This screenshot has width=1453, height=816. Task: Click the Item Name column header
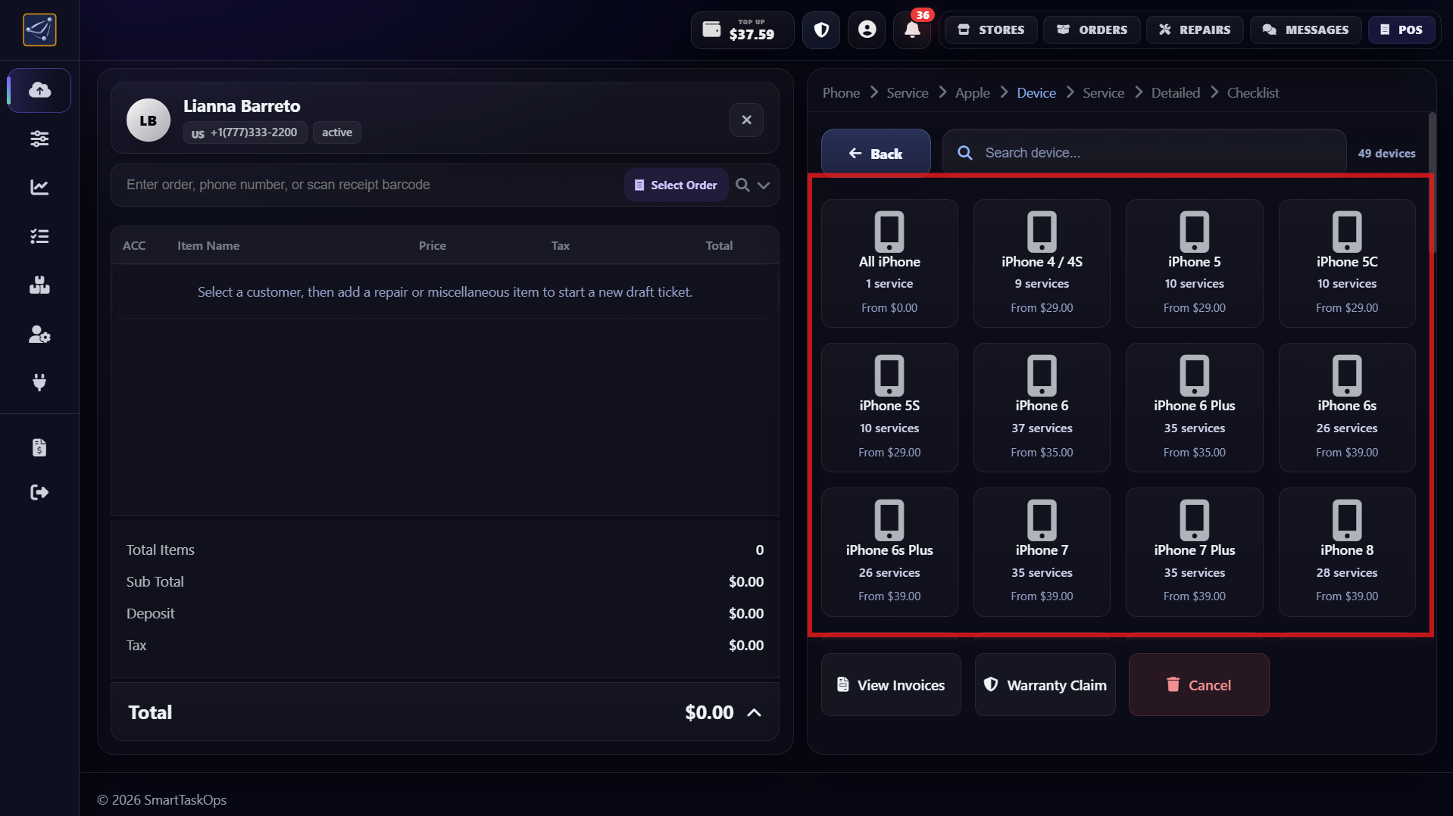(208, 246)
